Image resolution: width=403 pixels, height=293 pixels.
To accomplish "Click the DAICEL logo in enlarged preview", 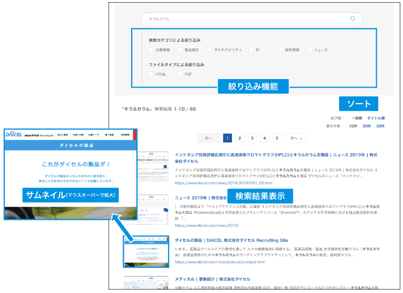I will (14, 134).
